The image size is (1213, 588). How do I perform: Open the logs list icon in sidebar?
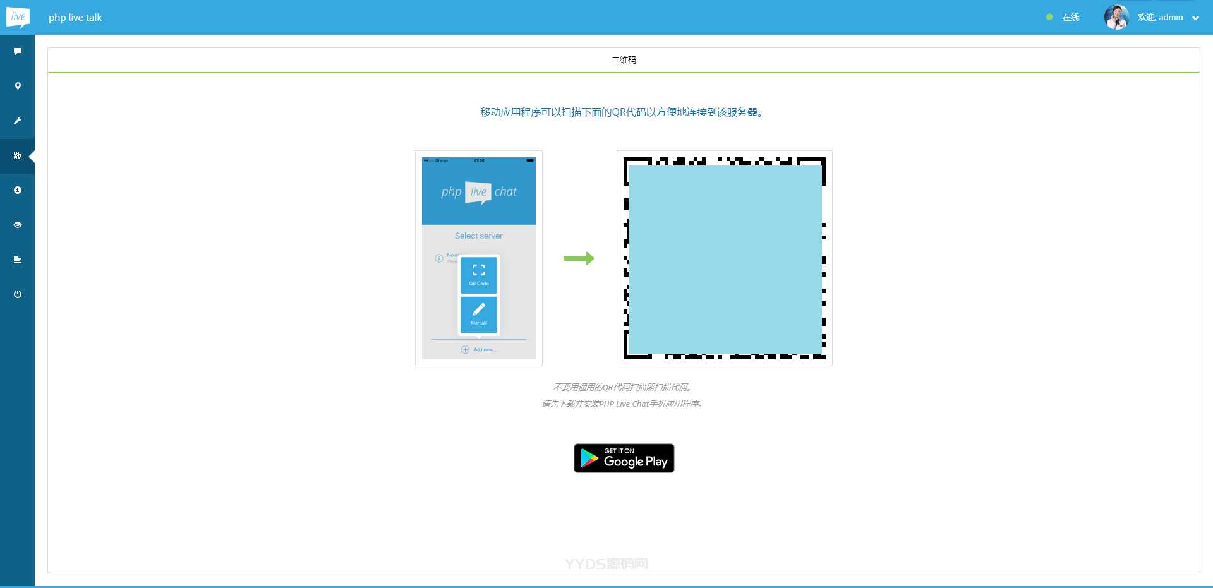tap(17, 260)
